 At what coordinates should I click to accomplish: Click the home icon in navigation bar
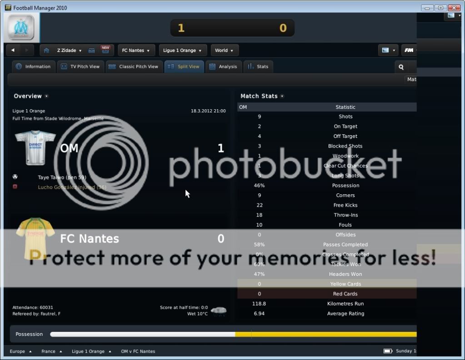[x=46, y=51]
